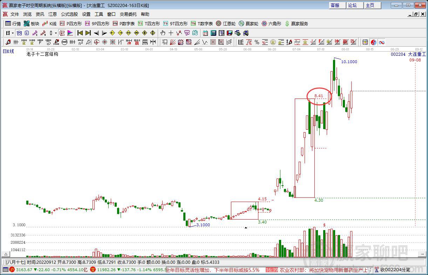
Task: Open the T数字表 tool
Action: tap(202, 24)
